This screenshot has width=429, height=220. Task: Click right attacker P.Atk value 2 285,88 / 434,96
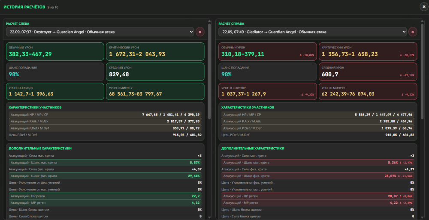[396, 121]
